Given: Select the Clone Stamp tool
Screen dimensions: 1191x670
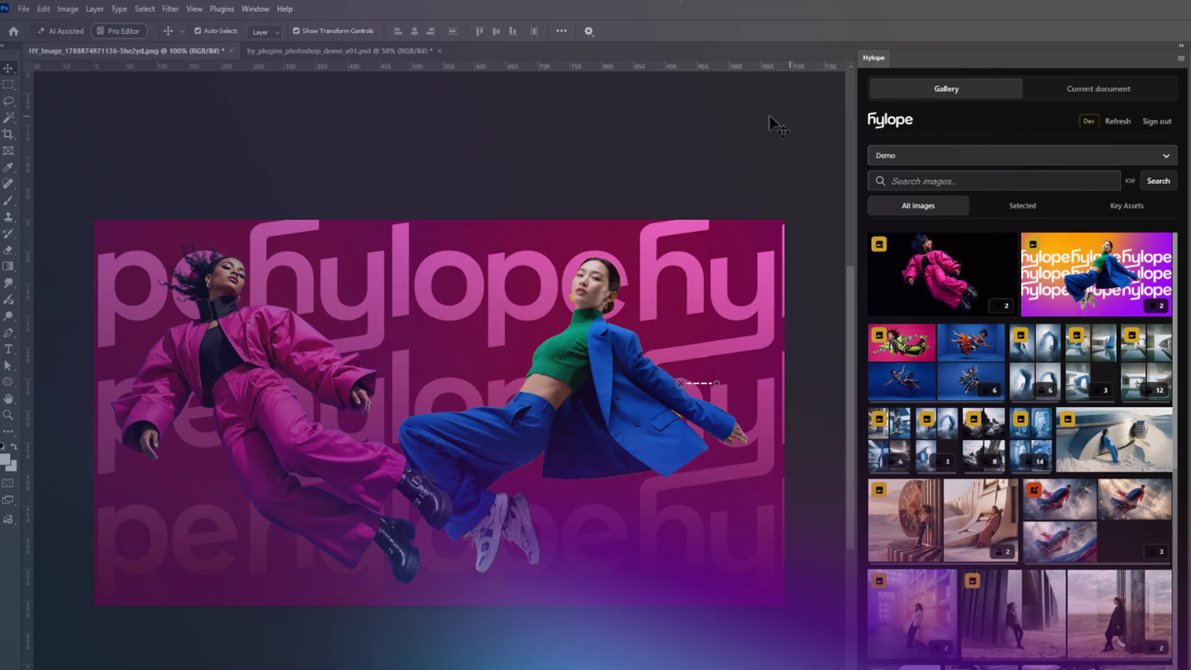Looking at the screenshot, I should click(x=8, y=217).
